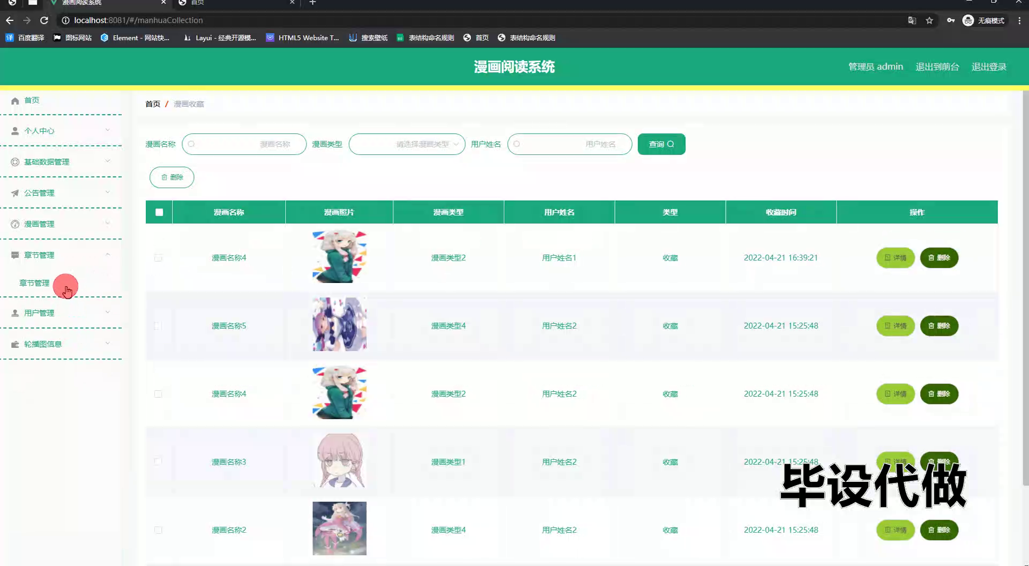Click the 用户管理 user icon

click(x=15, y=313)
